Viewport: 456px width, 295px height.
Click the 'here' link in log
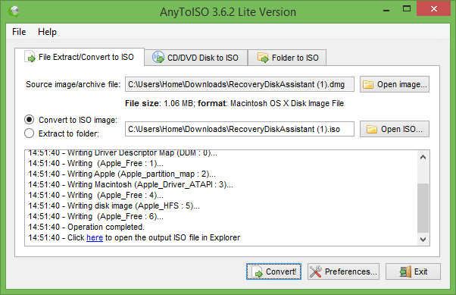95,237
